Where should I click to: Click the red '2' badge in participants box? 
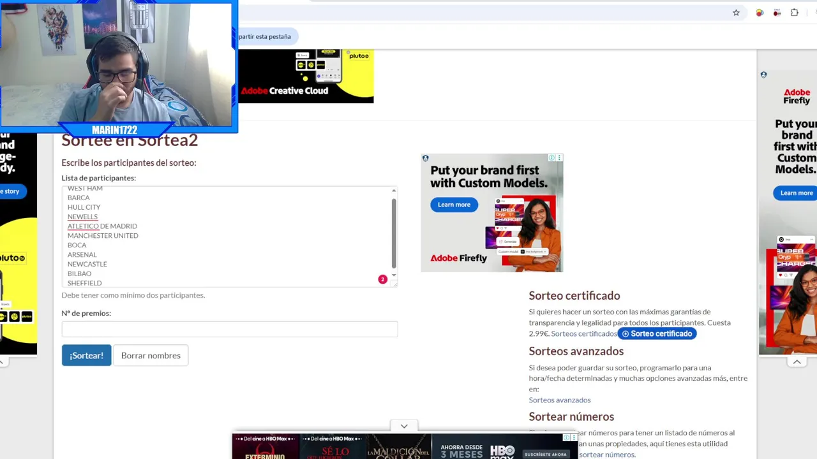(x=382, y=279)
